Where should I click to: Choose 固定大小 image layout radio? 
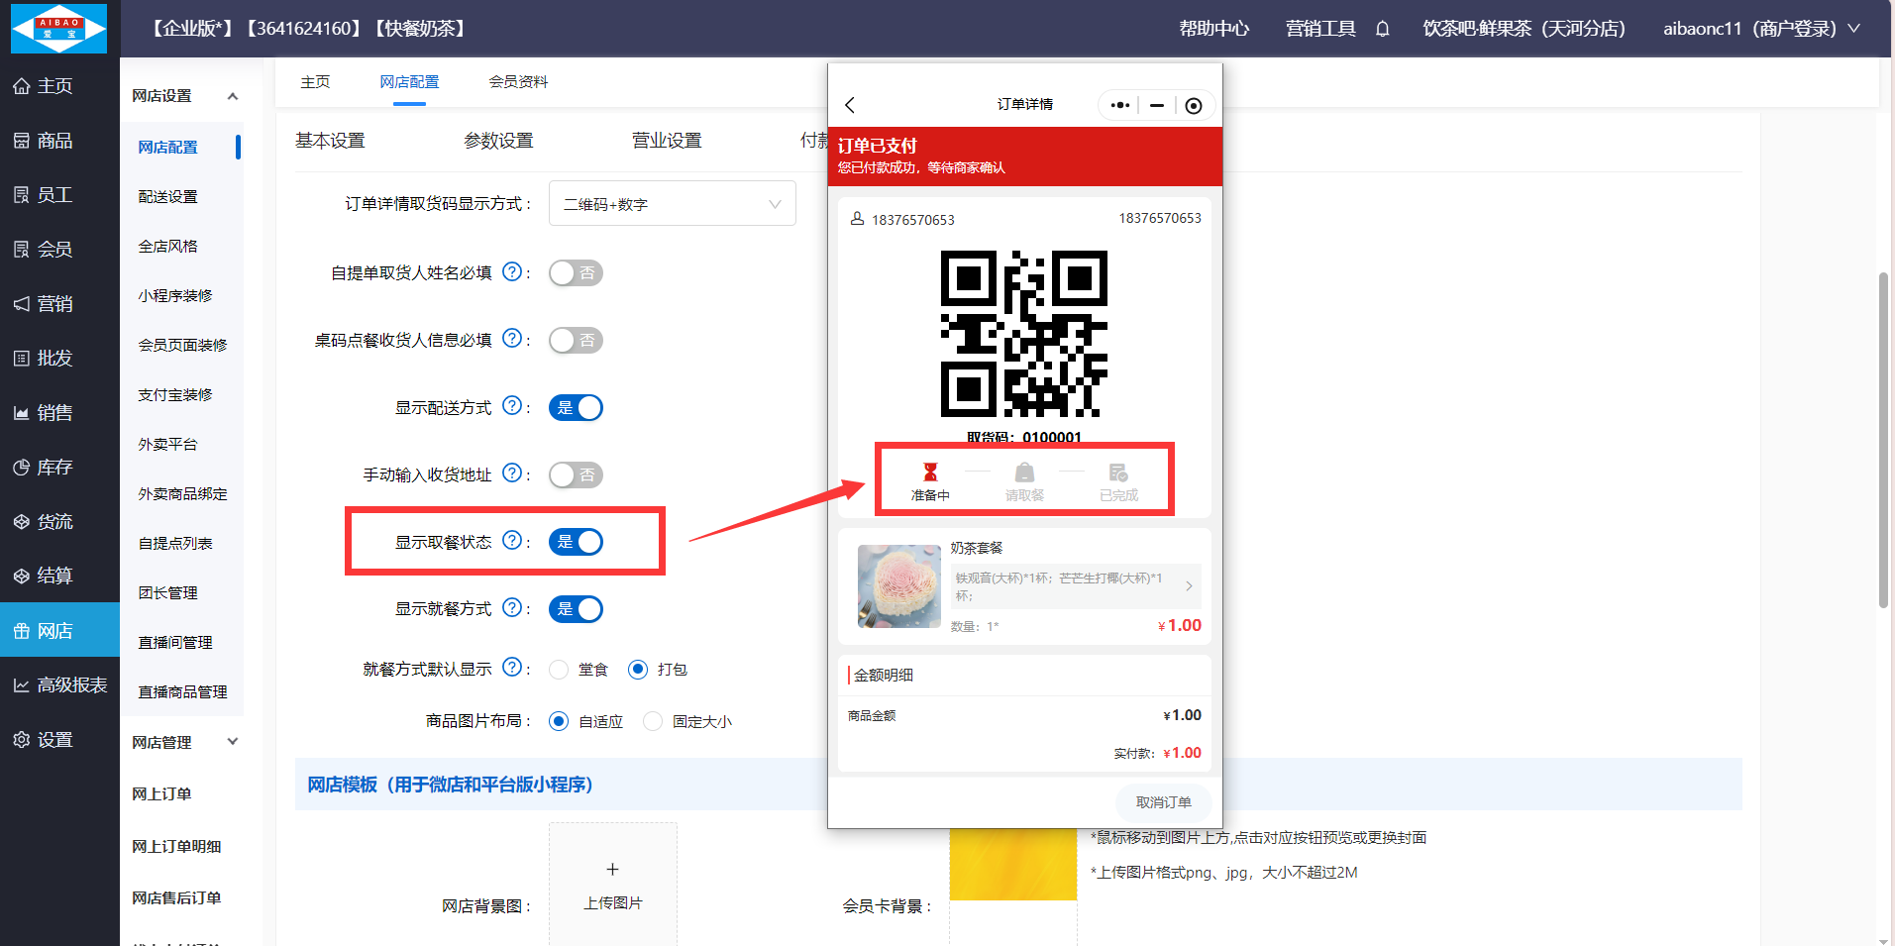click(x=652, y=721)
